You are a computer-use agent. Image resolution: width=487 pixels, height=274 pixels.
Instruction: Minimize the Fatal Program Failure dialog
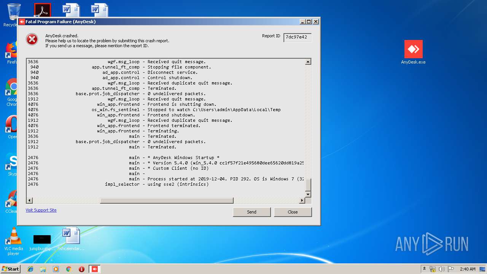302,22
